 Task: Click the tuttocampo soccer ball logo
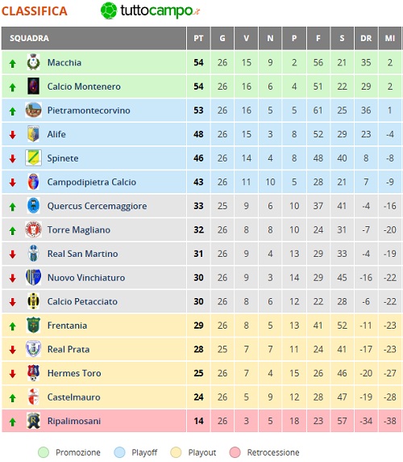109,10
